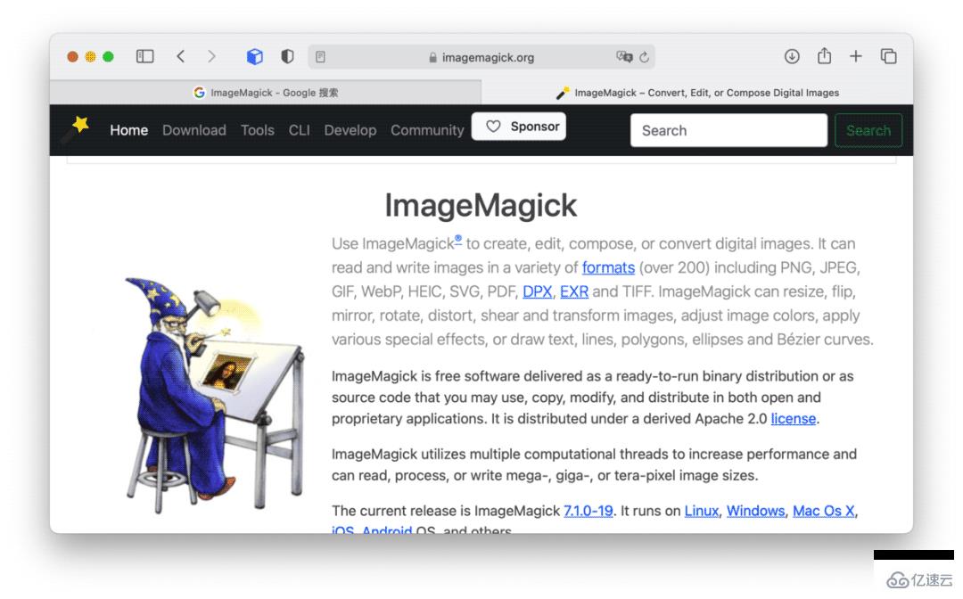Click the translate icon in address bar
Image resolution: width=963 pixels, height=599 pixels.
[x=624, y=56]
